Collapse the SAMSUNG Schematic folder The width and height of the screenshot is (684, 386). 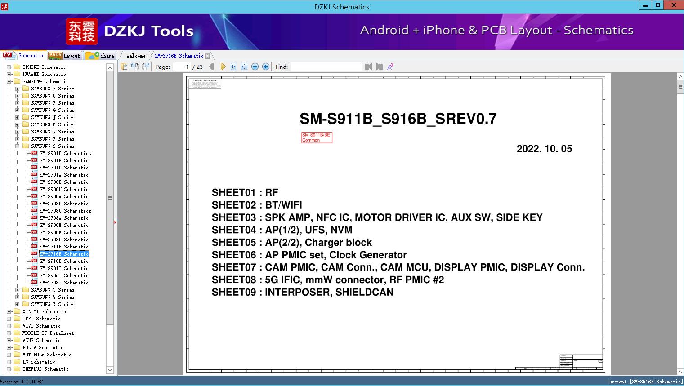tap(9, 81)
